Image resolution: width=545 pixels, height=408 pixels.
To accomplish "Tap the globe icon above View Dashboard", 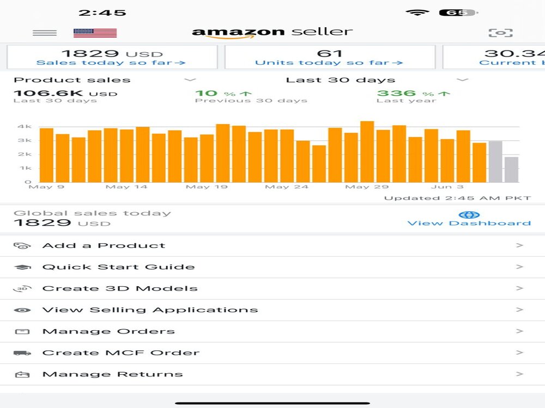I will [x=469, y=215].
